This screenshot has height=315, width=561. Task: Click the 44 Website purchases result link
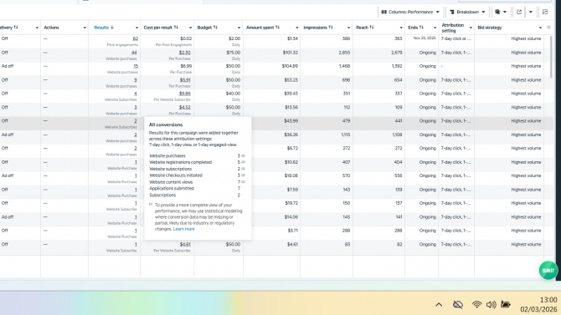click(x=134, y=53)
